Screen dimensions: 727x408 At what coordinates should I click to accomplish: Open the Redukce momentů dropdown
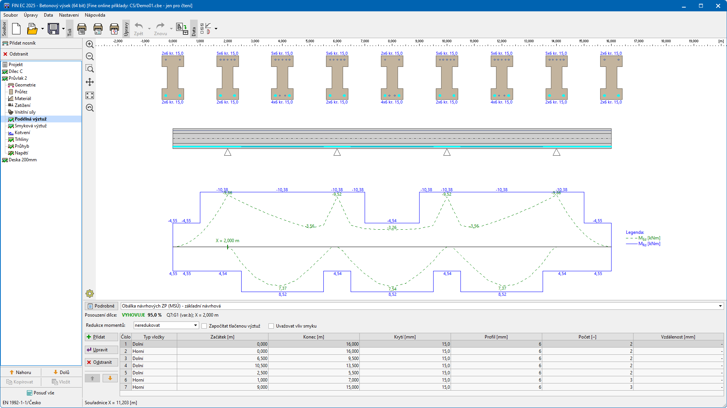[195, 325]
